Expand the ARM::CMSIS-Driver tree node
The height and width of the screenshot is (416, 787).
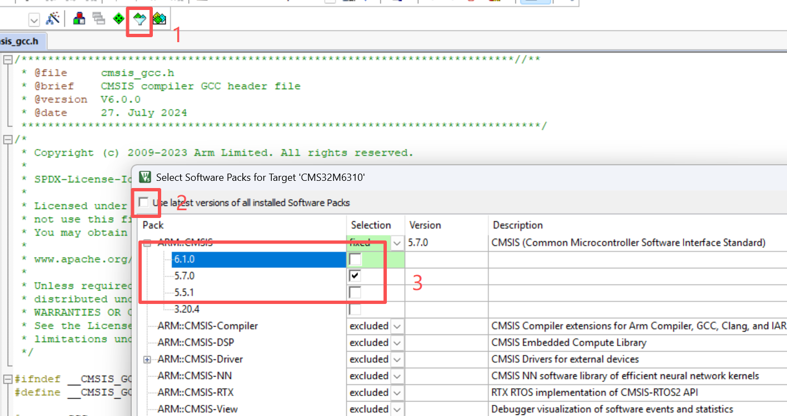pos(146,359)
